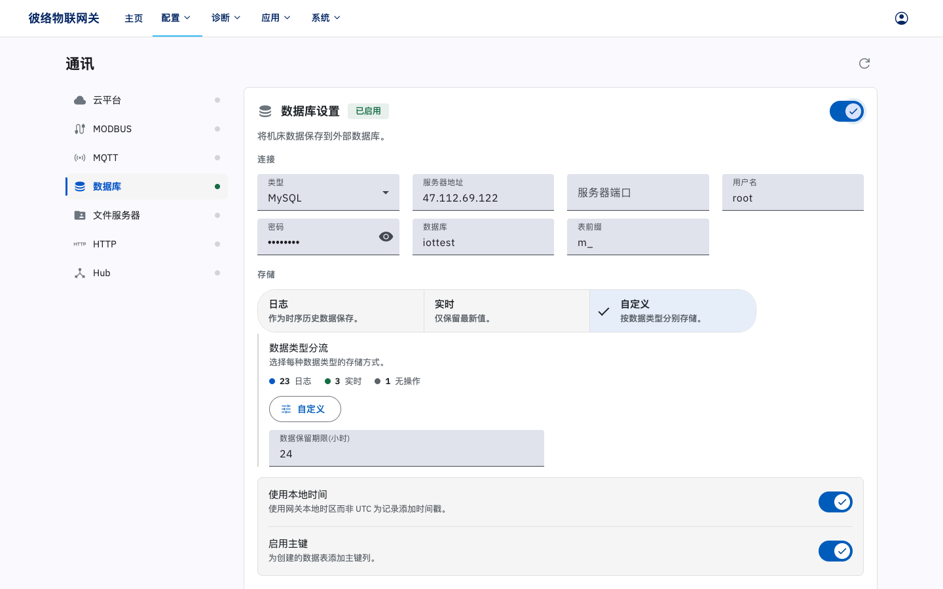Click the 文件服务器 folder icon
The width and height of the screenshot is (943, 589).
coord(80,215)
